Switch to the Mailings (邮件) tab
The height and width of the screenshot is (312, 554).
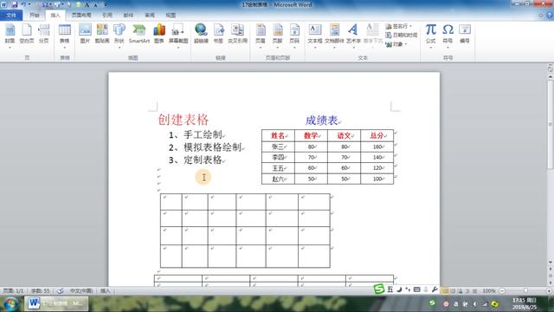(128, 16)
